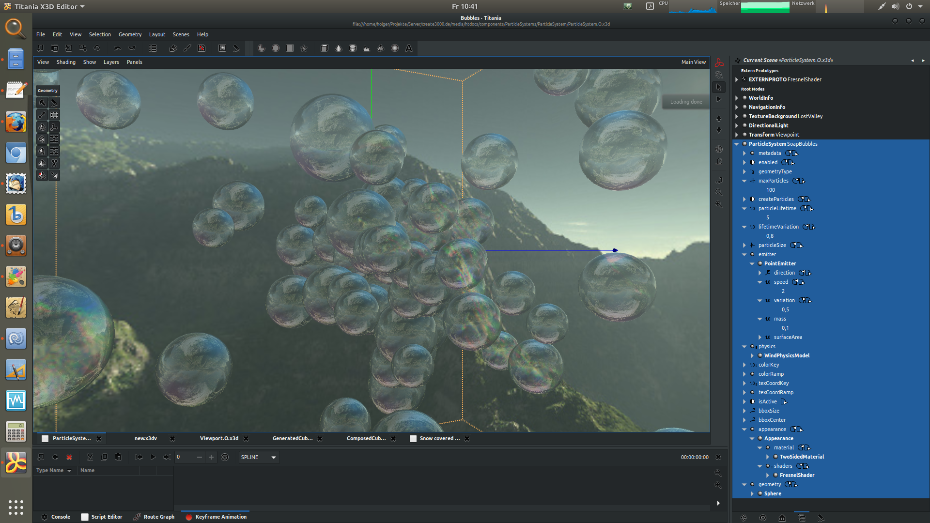The width and height of the screenshot is (930, 523).
Task: Select the cone primitive icon
Action: tap(339, 48)
